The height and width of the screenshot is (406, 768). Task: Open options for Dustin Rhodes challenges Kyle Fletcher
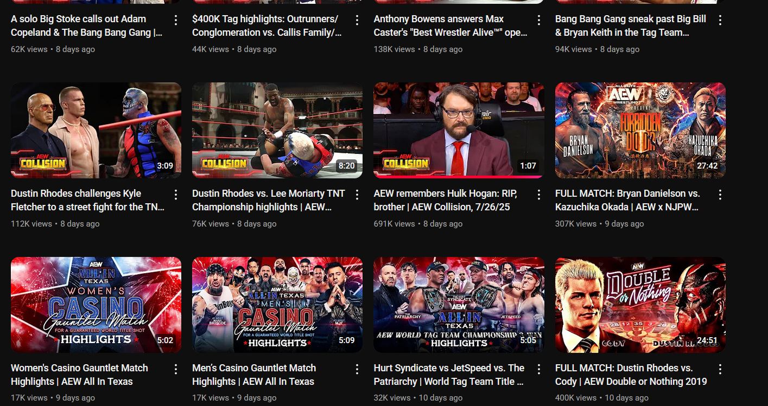pyautogui.click(x=176, y=195)
